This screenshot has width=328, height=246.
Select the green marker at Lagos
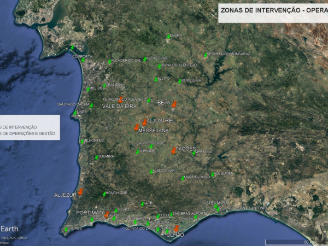click(x=92, y=219)
